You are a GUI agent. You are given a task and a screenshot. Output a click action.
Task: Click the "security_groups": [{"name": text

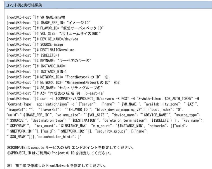pyautogui.click(x=121, y=131)
